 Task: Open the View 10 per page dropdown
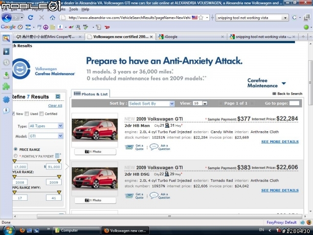(200, 103)
